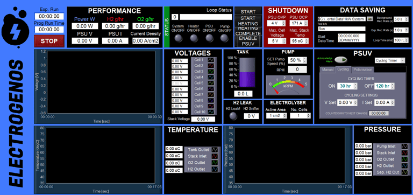Open the data folder browse icon
This screenshot has width=413, height=195.
[370, 19]
